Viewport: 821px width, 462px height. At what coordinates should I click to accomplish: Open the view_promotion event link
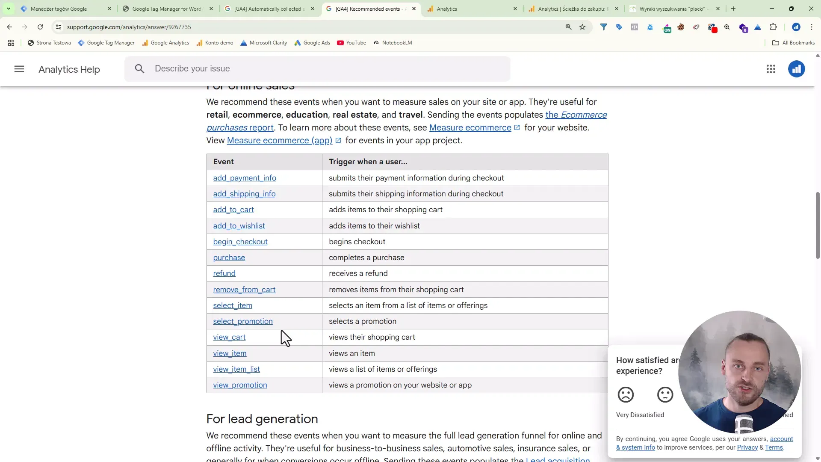pyautogui.click(x=240, y=385)
